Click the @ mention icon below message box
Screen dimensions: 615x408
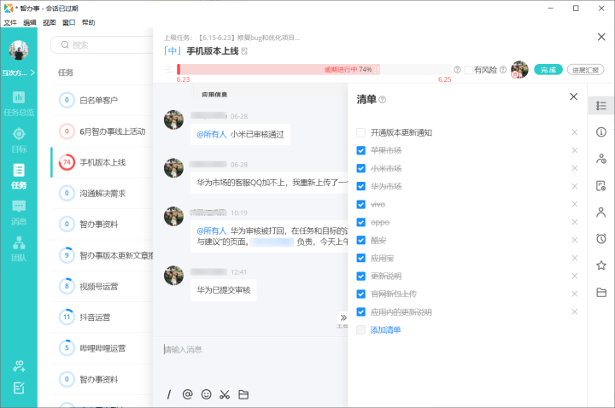(187, 394)
